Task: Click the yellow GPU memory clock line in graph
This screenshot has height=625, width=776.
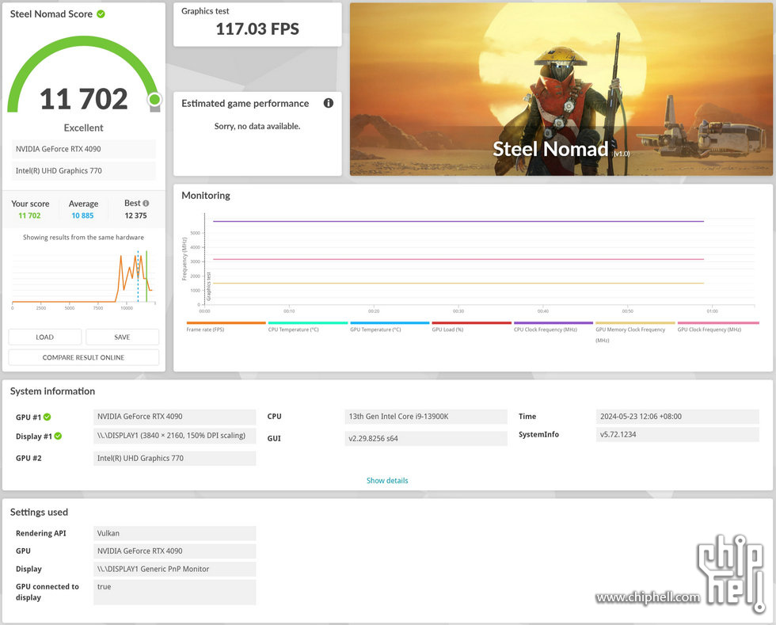Action: point(458,284)
